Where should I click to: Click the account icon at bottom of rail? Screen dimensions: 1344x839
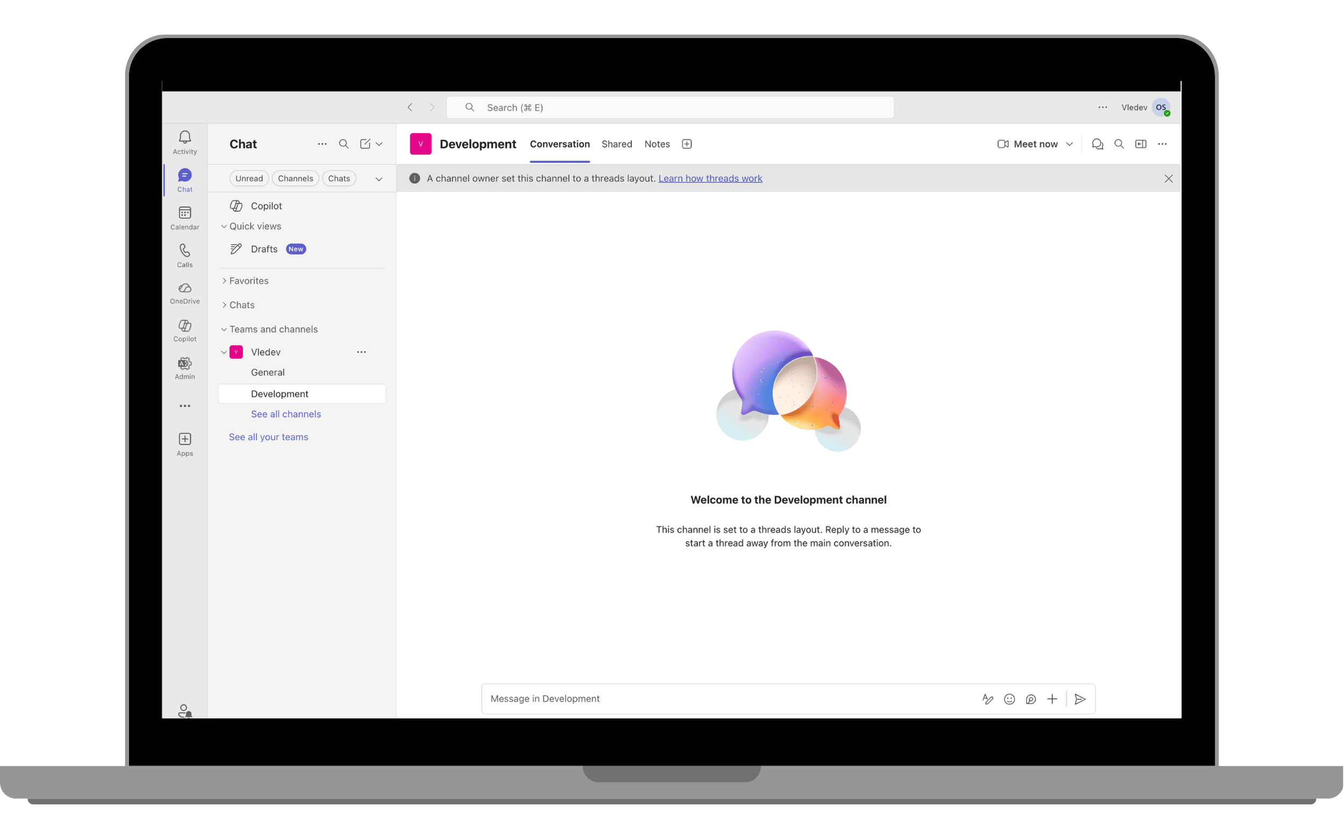[185, 711]
